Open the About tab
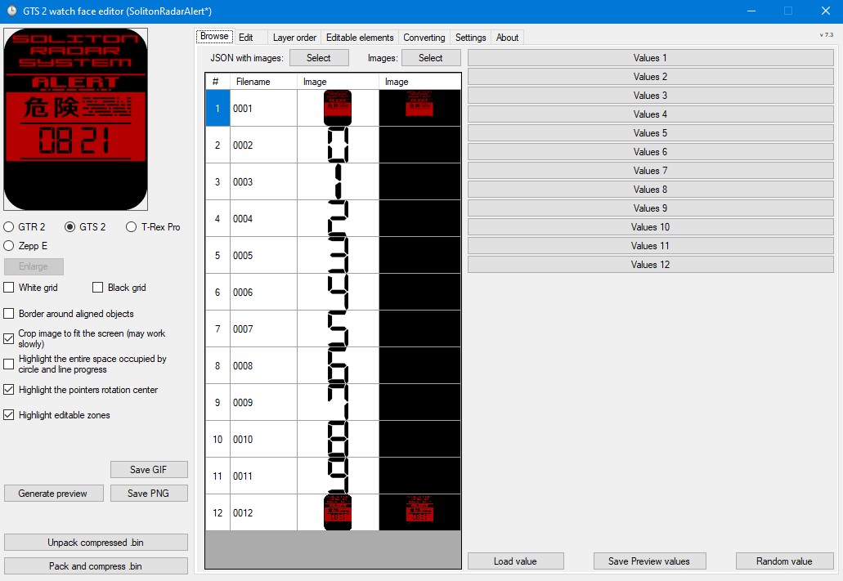Image resolution: width=843 pixels, height=581 pixels. [x=507, y=38]
